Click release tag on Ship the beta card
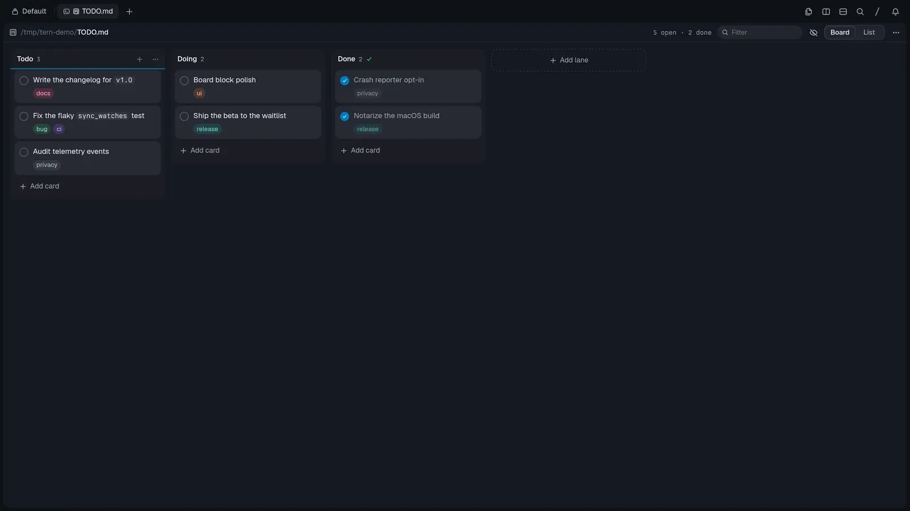This screenshot has width=910, height=511. pos(207,129)
